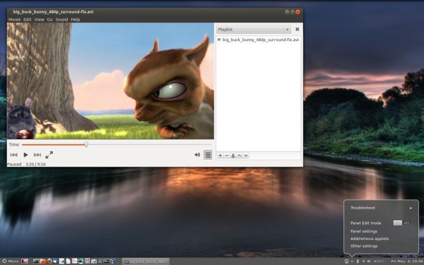
Task: Save the playlist using the save icon
Action: tap(233, 155)
